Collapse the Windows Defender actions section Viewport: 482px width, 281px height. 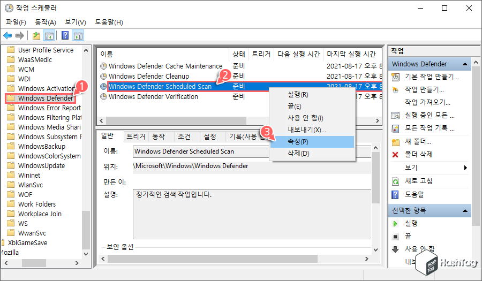[x=465, y=64]
